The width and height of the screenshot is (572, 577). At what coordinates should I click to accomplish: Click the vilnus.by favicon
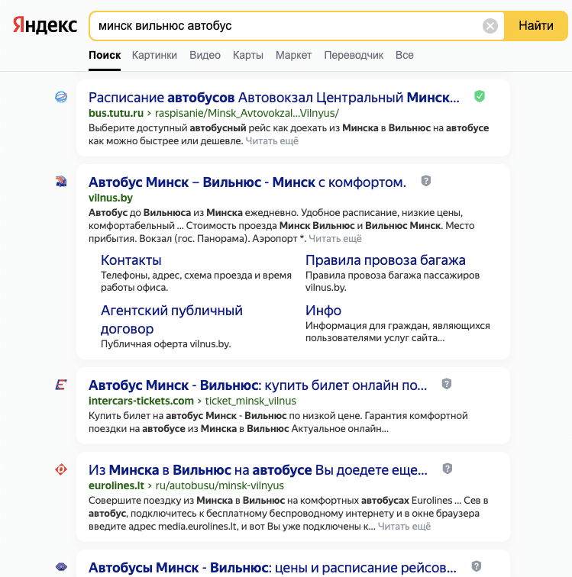(61, 182)
